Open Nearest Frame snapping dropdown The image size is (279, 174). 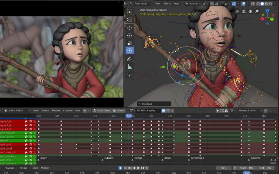[x=250, y=110]
